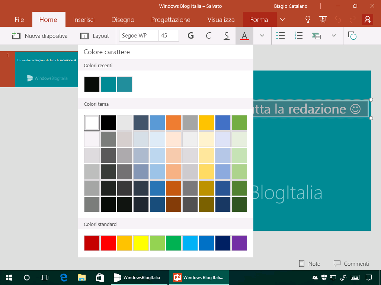This screenshot has width=381, height=285.
Task: Toggle underline formatting (S)
Action: [x=227, y=36]
